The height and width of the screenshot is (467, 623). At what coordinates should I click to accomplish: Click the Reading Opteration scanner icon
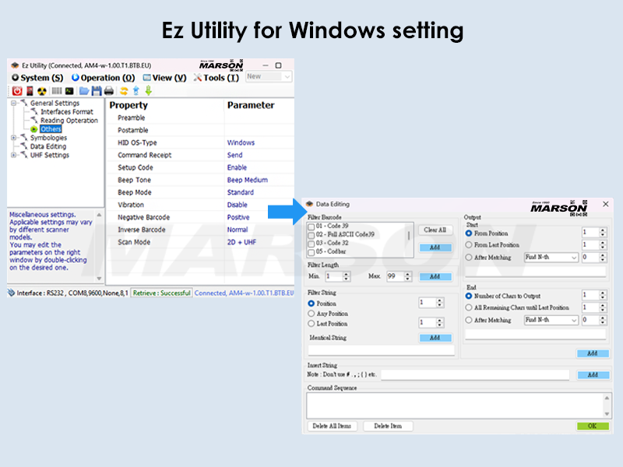click(x=34, y=121)
